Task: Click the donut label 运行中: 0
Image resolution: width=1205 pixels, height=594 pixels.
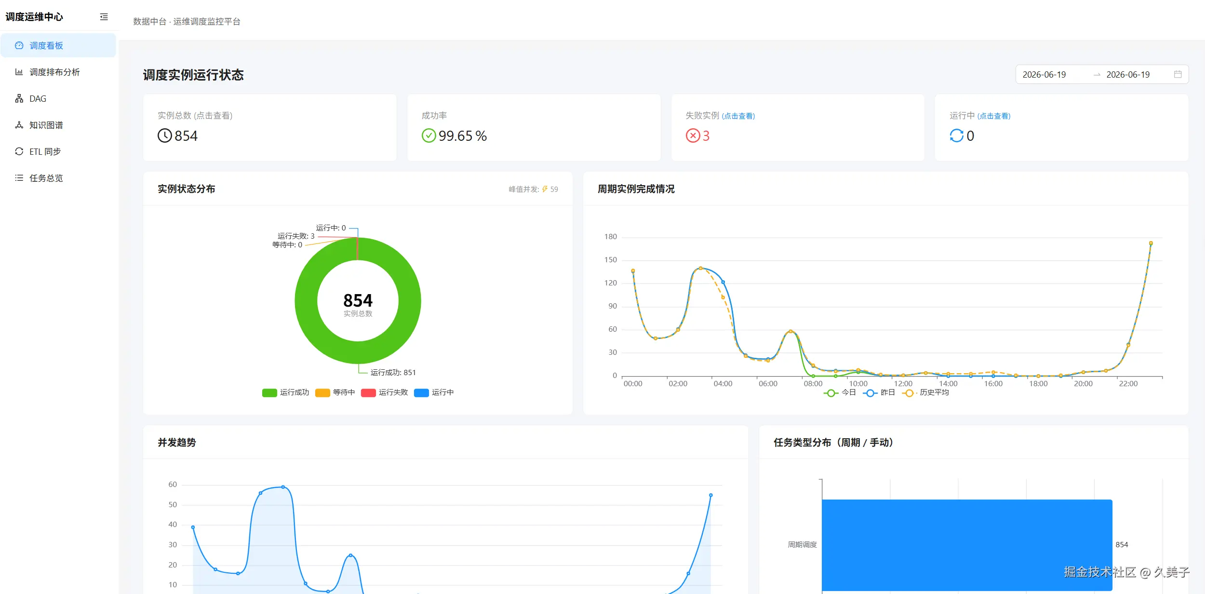Action: click(331, 228)
